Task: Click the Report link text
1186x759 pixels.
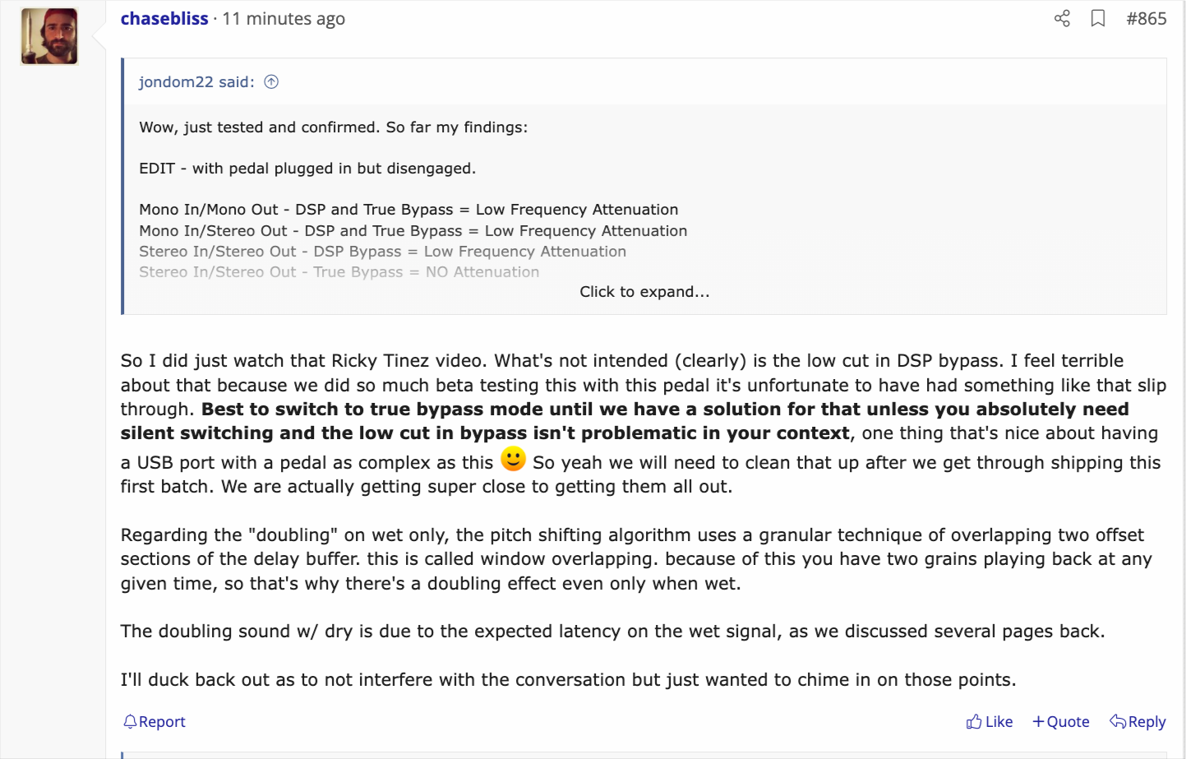Action: click(162, 721)
